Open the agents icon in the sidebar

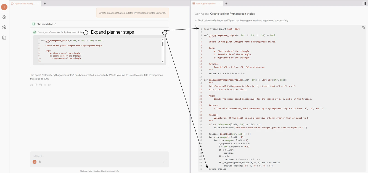(x=4, y=27)
